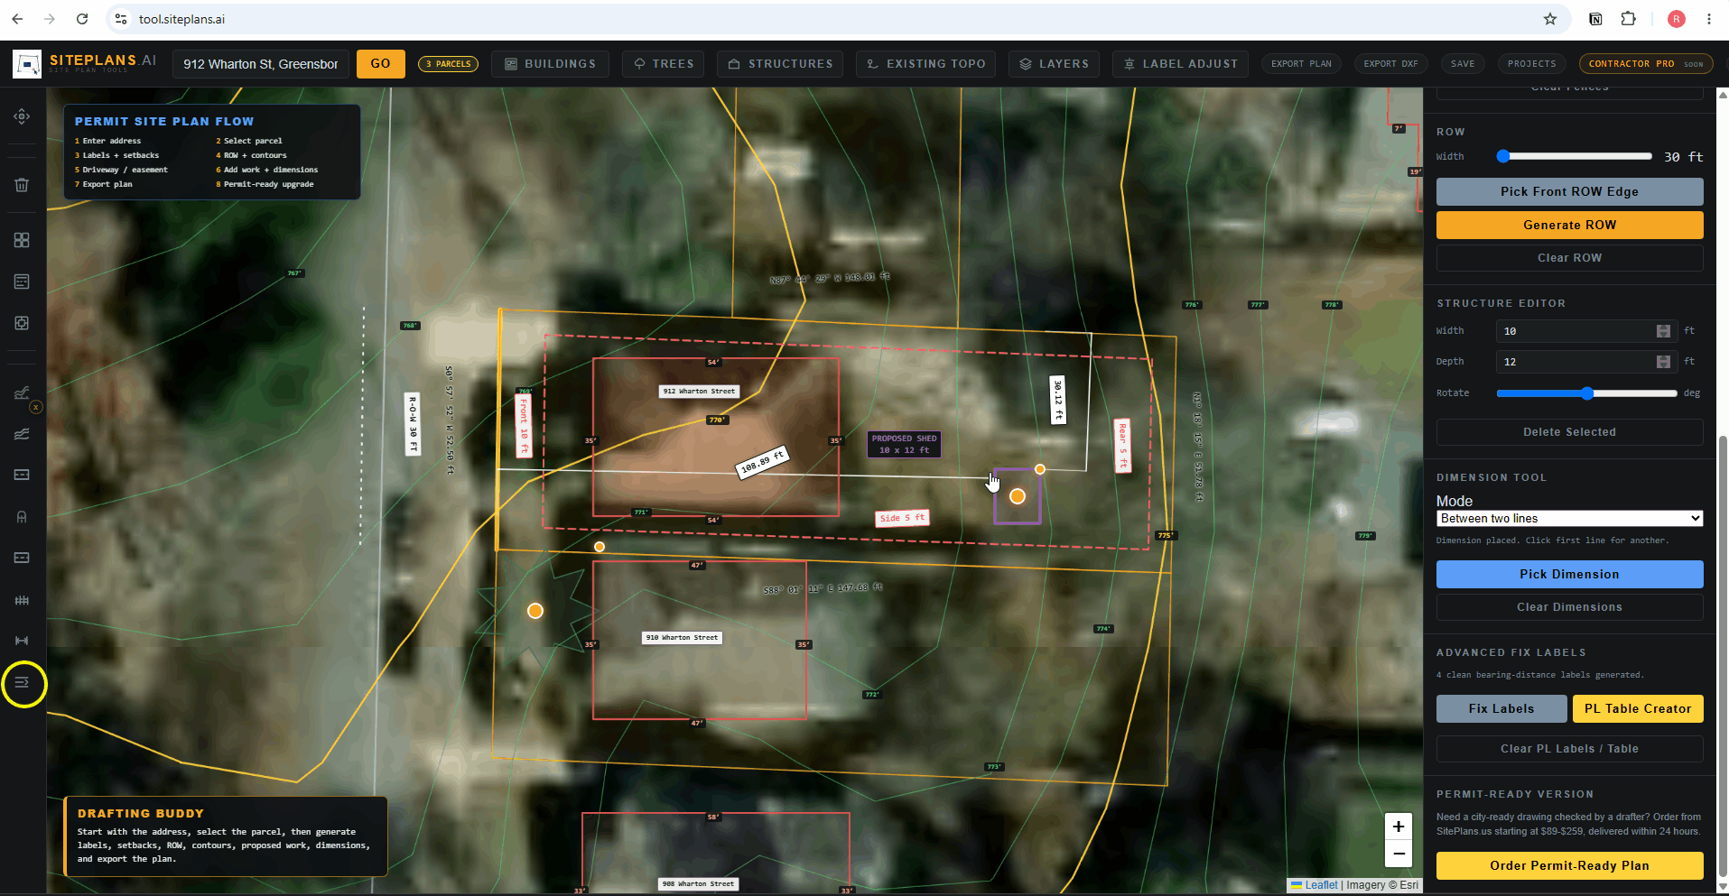The height and width of the screenshot is (896, 1729).
Task: Click the orange shed handle inside purple box
Action: point(1018,496)
